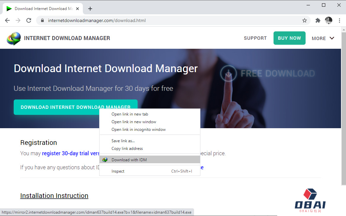Close the Download Internet Download Manager tab

pyautogui.click(x=77, y=9)
